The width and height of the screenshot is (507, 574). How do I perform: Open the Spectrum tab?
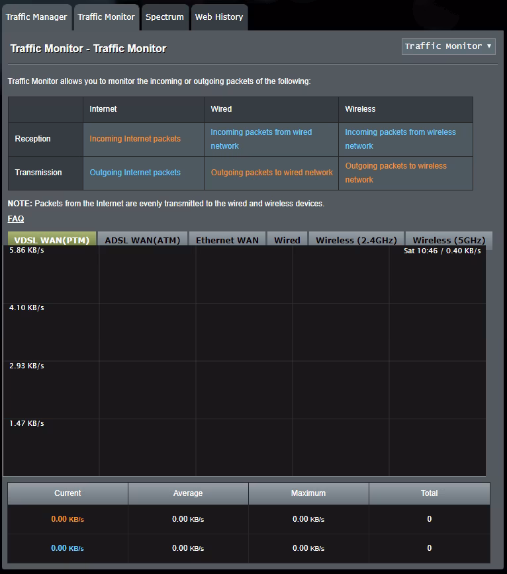[165, 17]
